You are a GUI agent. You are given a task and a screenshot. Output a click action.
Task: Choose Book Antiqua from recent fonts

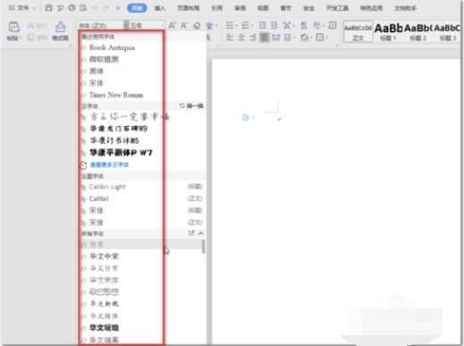click(112, 47)
